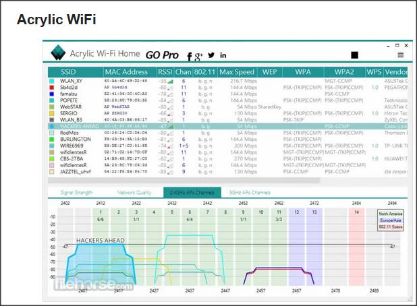Viewport: 417px width, 306px height.
Task: Click the WEP column header
Action: pyautogui.click(x=269, y=72)
